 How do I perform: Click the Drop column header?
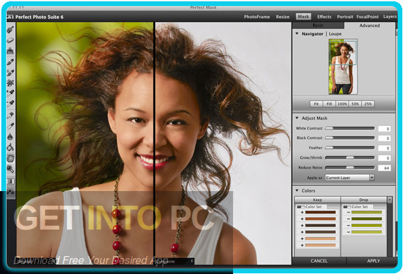point(364,200)
